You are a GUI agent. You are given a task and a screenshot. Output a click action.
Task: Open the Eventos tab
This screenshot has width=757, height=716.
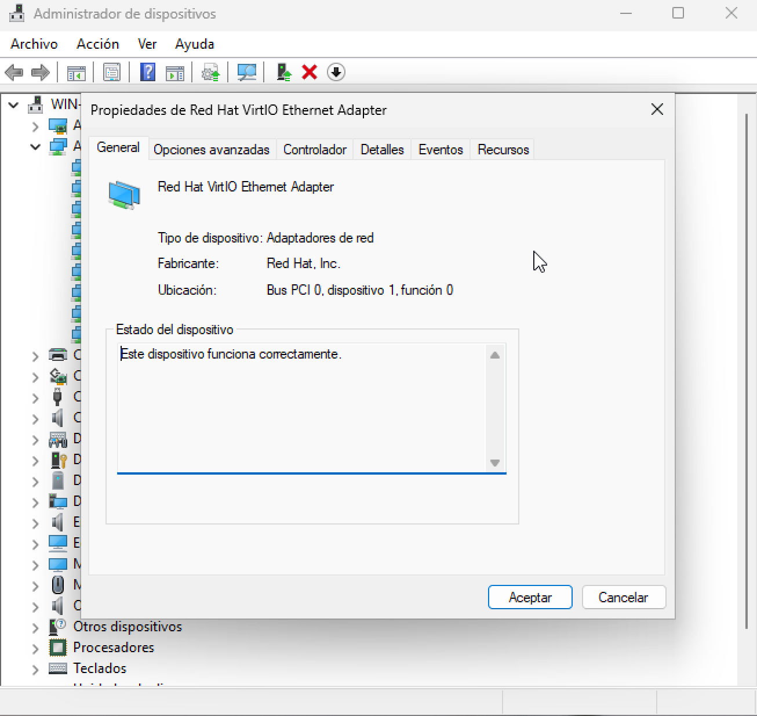(x=441, y=150)
